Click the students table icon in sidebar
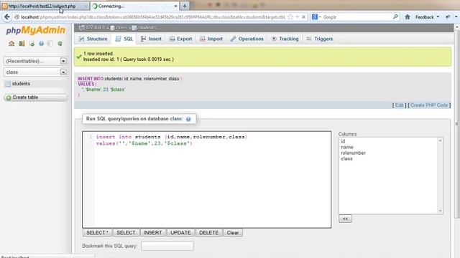 coord(8,84)
